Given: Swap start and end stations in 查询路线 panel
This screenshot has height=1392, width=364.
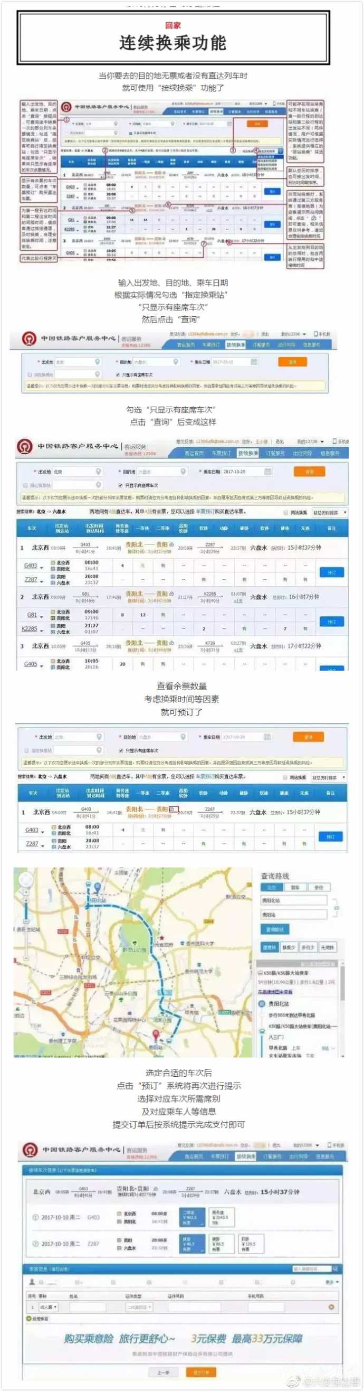Looking at the screenshot, I should tap(336, 907).
